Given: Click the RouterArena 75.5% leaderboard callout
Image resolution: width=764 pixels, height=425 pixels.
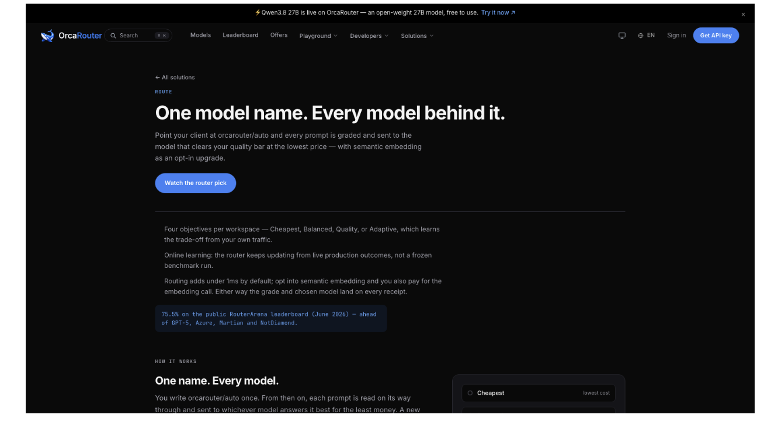Looking at the screenshot, I should pyautogui.click(x=271, y=319).
